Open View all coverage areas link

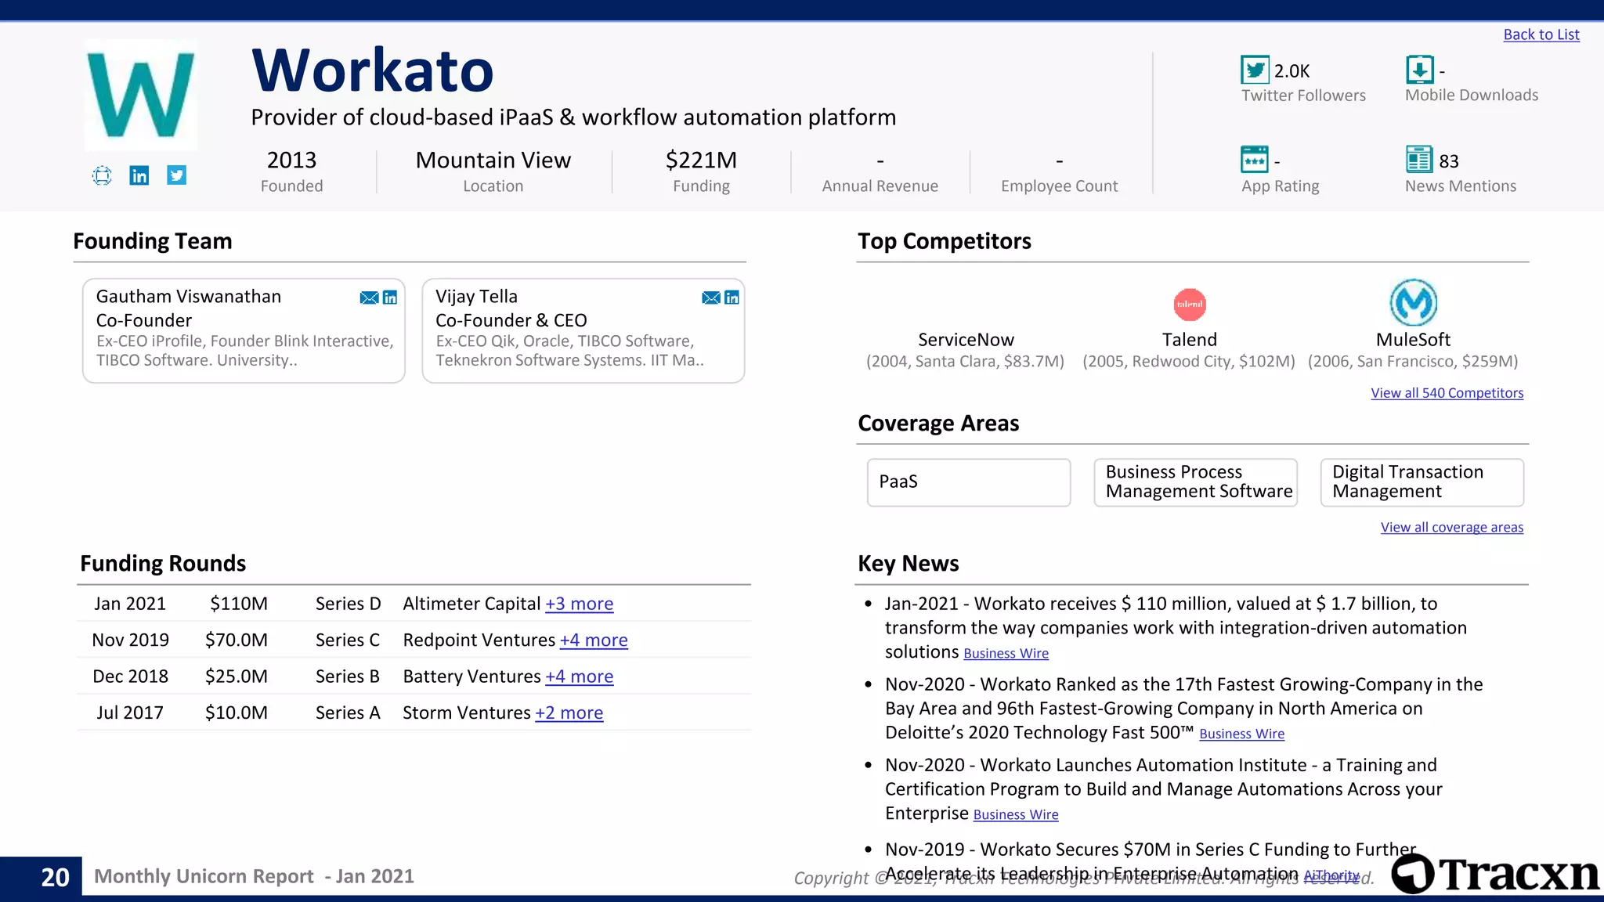pos(1452,528)
